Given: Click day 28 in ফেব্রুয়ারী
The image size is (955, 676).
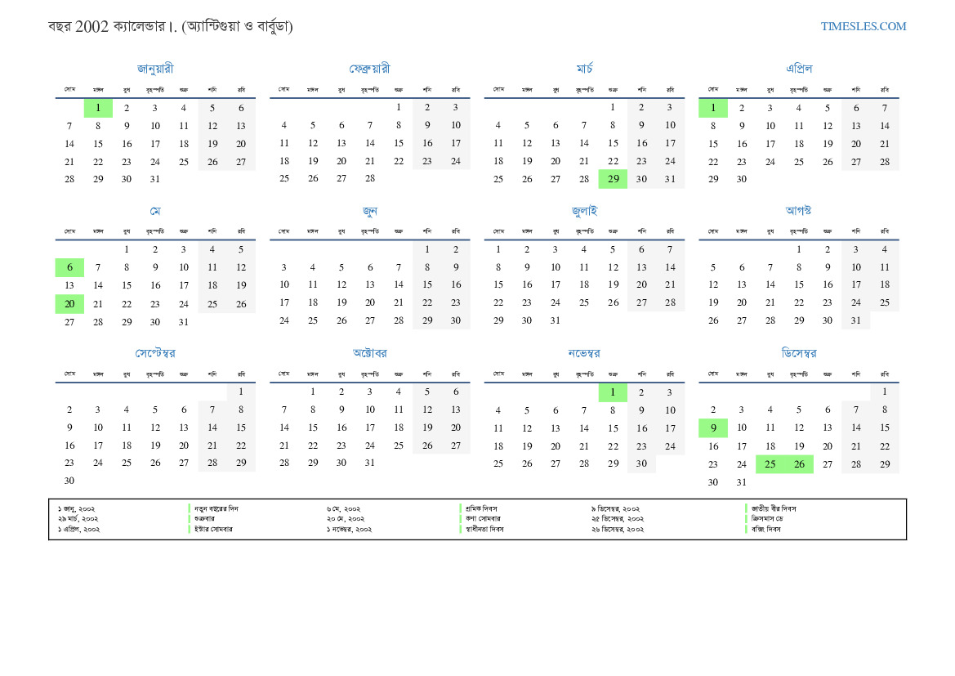Looking at the screenshot, I should pos(370,178).
